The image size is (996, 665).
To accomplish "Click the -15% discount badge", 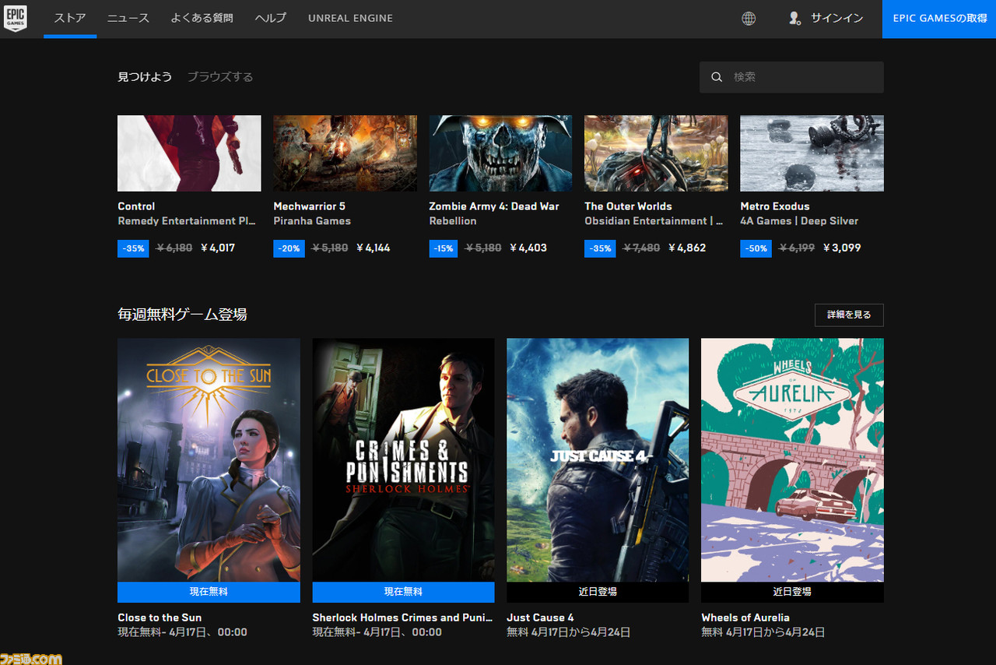I will click(444, 248).
